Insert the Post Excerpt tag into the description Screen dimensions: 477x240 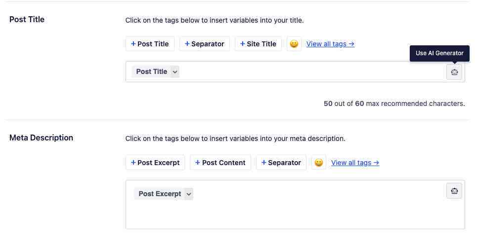tap(155, 163)
